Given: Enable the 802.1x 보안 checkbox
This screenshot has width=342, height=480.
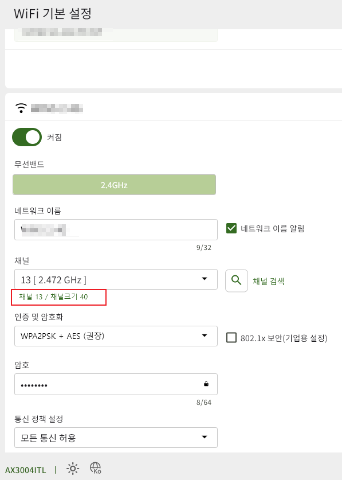Looking at the screenshot, I should point(231,338).
